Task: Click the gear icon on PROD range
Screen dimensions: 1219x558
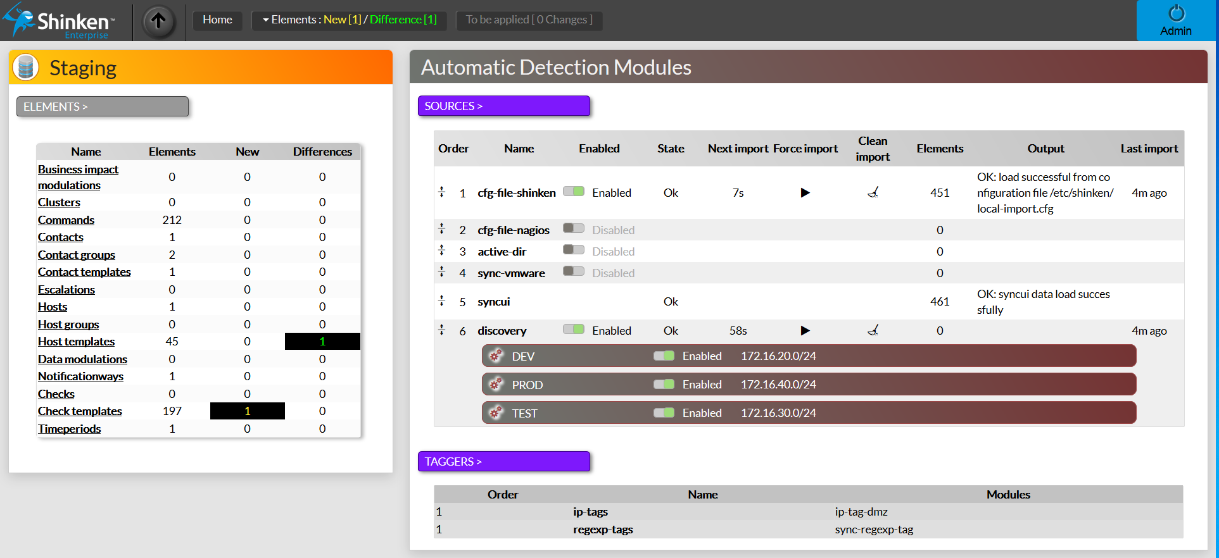Action: click(x=496, y=384)
